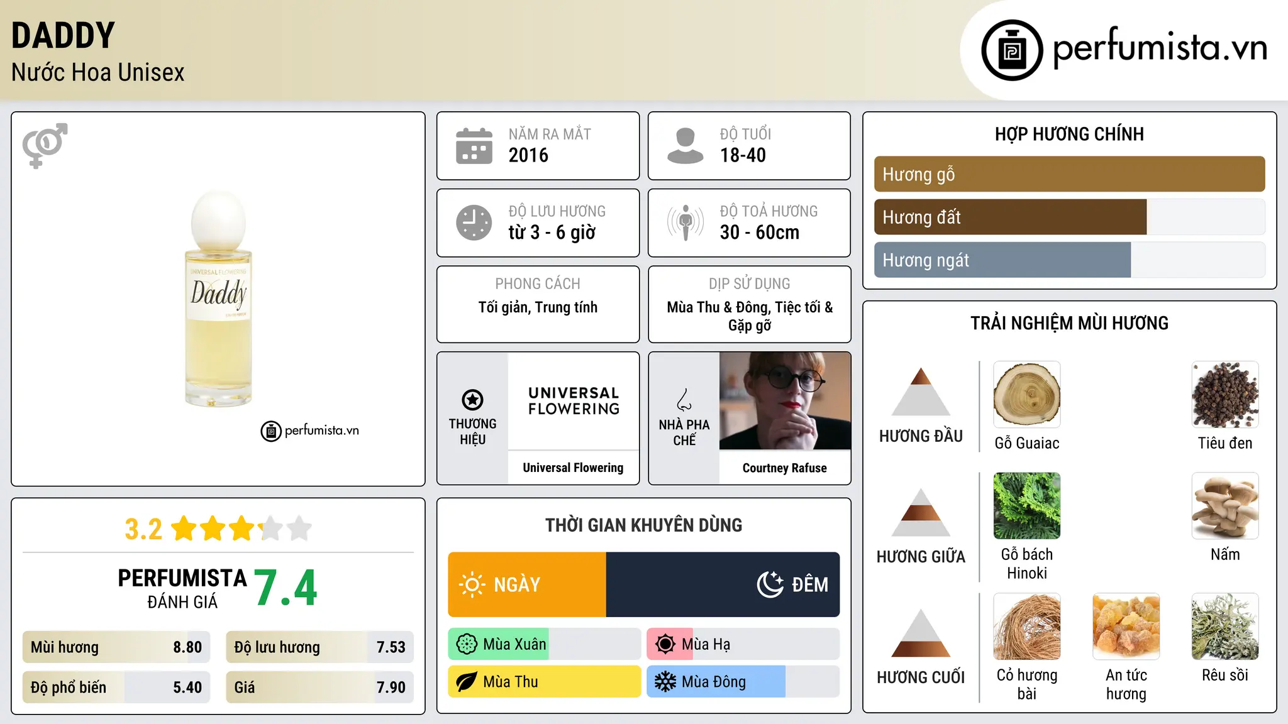
Task: Select the Nấm mushroom note image
Action: pyautogui.click(x=1225, y=506)
